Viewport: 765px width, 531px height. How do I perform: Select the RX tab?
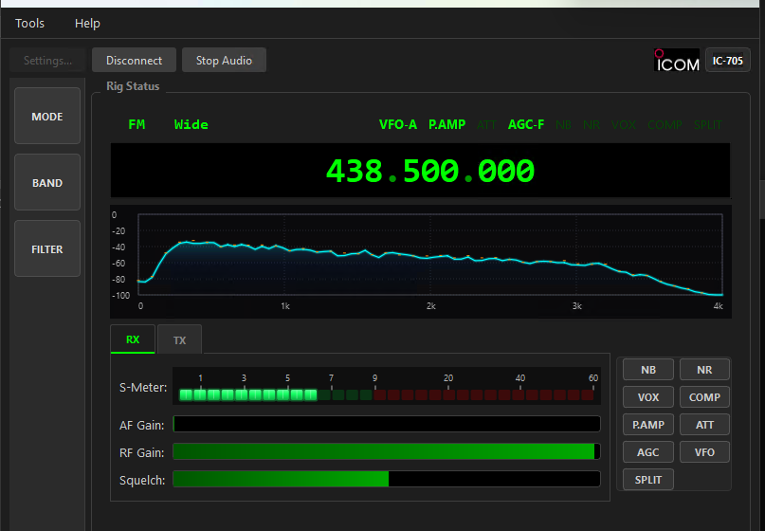pos(133,339)
